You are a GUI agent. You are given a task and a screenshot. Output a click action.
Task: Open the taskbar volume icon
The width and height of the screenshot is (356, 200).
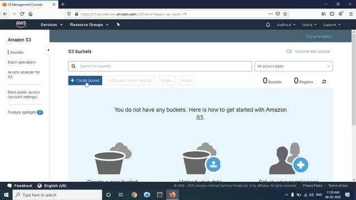click(x=311, y=195)
